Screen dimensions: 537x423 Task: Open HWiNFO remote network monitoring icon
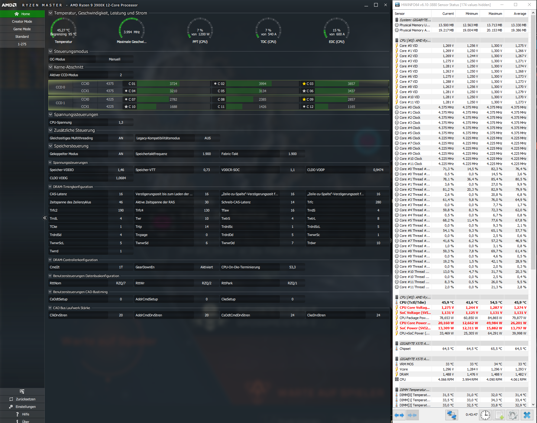point(452,415)
